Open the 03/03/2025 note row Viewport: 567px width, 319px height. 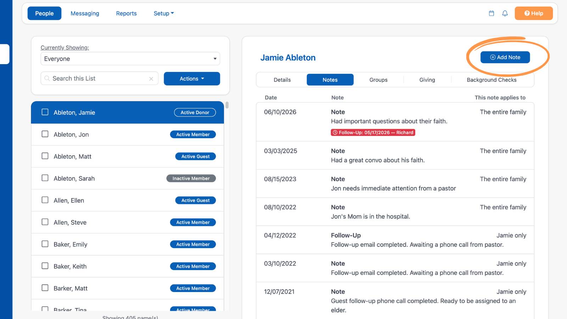point(395,156)
